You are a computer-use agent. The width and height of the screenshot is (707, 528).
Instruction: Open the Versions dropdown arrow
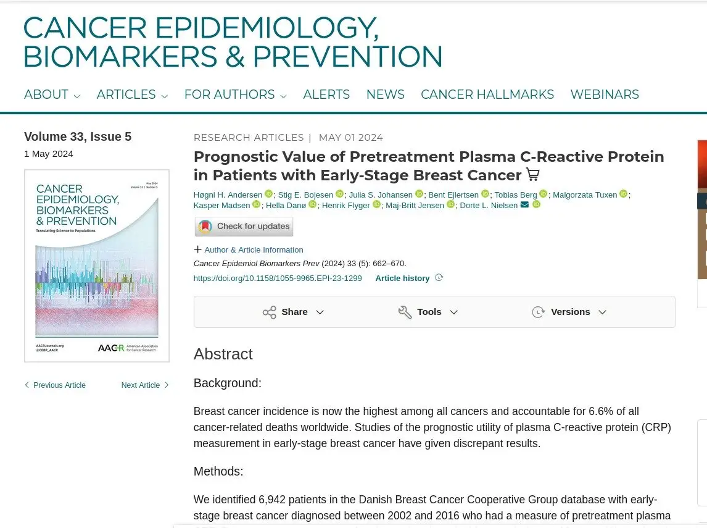(x=602, y=312)
